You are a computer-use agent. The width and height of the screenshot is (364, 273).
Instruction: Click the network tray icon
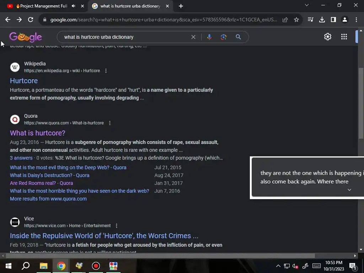[x=287, y=266]
